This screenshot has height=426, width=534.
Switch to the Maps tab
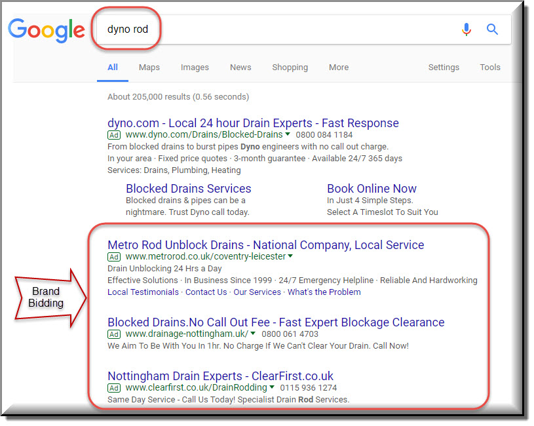tap(149, 68)
